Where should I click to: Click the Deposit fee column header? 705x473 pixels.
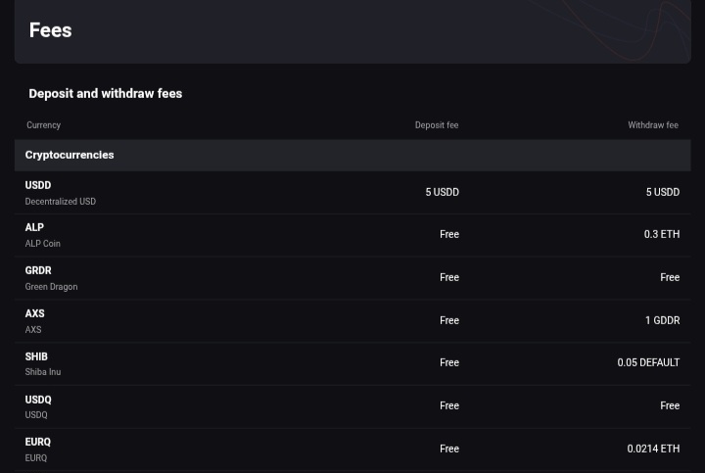tap(437, 125)
